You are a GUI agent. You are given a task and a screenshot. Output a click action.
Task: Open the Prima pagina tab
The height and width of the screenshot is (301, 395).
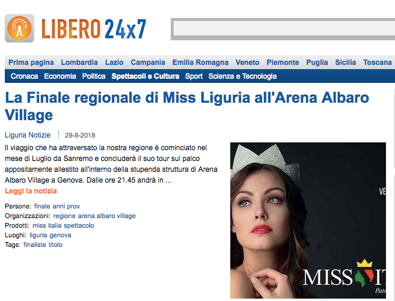pos(31,62)
